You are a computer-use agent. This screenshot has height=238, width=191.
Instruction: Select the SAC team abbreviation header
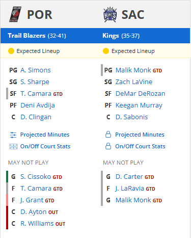point(133,15)
